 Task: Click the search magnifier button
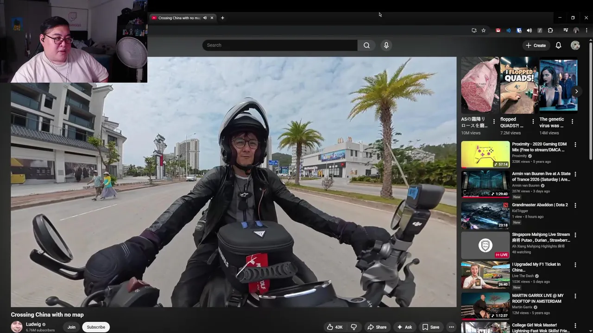[x=366, y=45]
